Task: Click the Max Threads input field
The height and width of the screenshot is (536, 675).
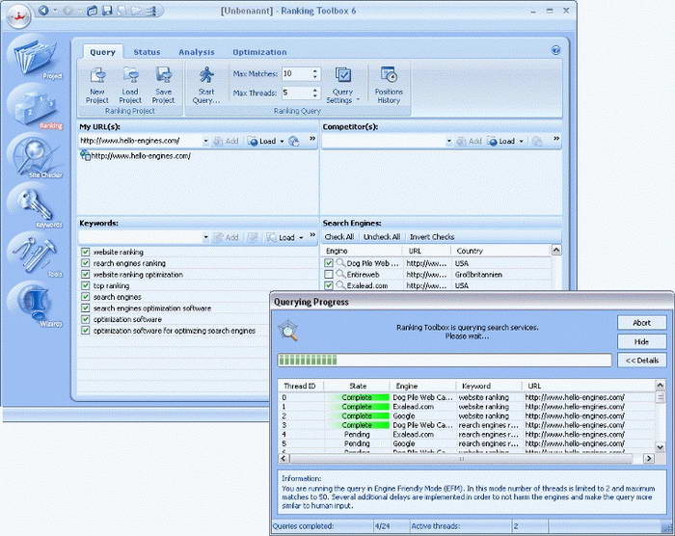Action: click(x=296, y=93)
